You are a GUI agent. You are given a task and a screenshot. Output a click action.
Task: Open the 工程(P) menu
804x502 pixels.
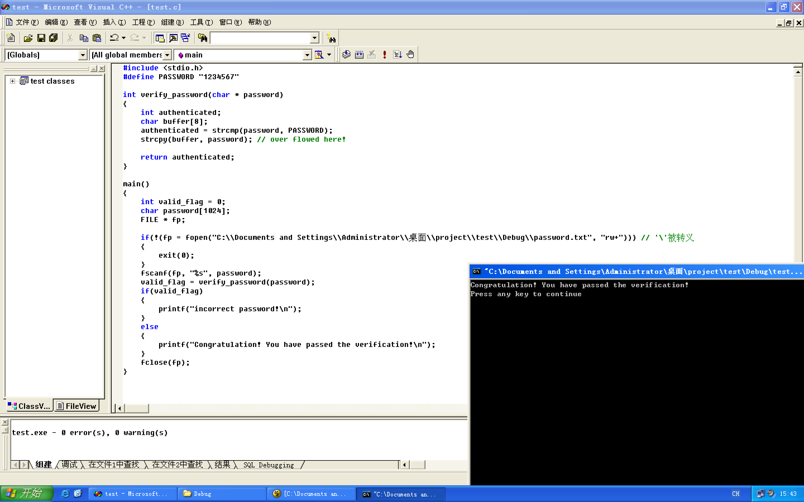[x=143, y=22]
